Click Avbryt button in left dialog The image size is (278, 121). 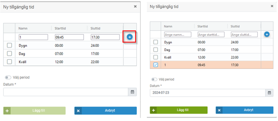click(x=105, y=111)
